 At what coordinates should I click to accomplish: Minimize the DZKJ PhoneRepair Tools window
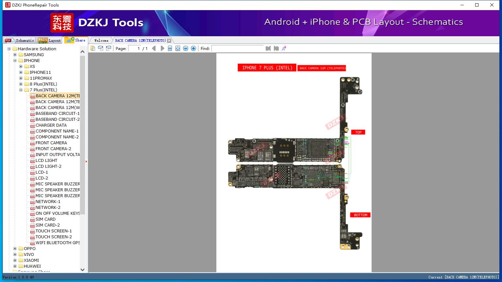coord(462,5)
